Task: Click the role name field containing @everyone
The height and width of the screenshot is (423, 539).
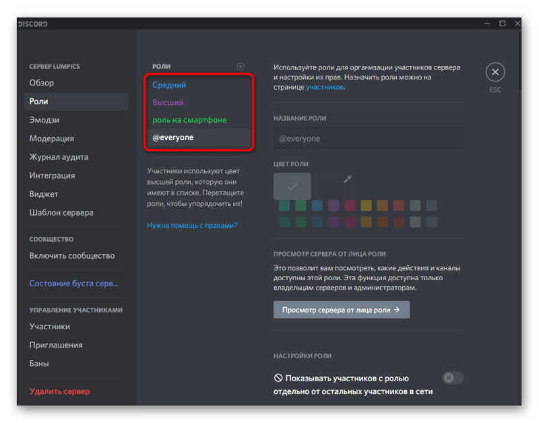Action: 369,138
